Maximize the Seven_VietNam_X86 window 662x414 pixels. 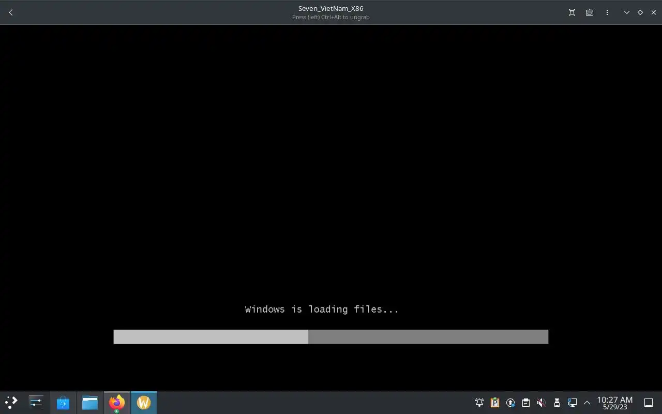pos(640,12)
